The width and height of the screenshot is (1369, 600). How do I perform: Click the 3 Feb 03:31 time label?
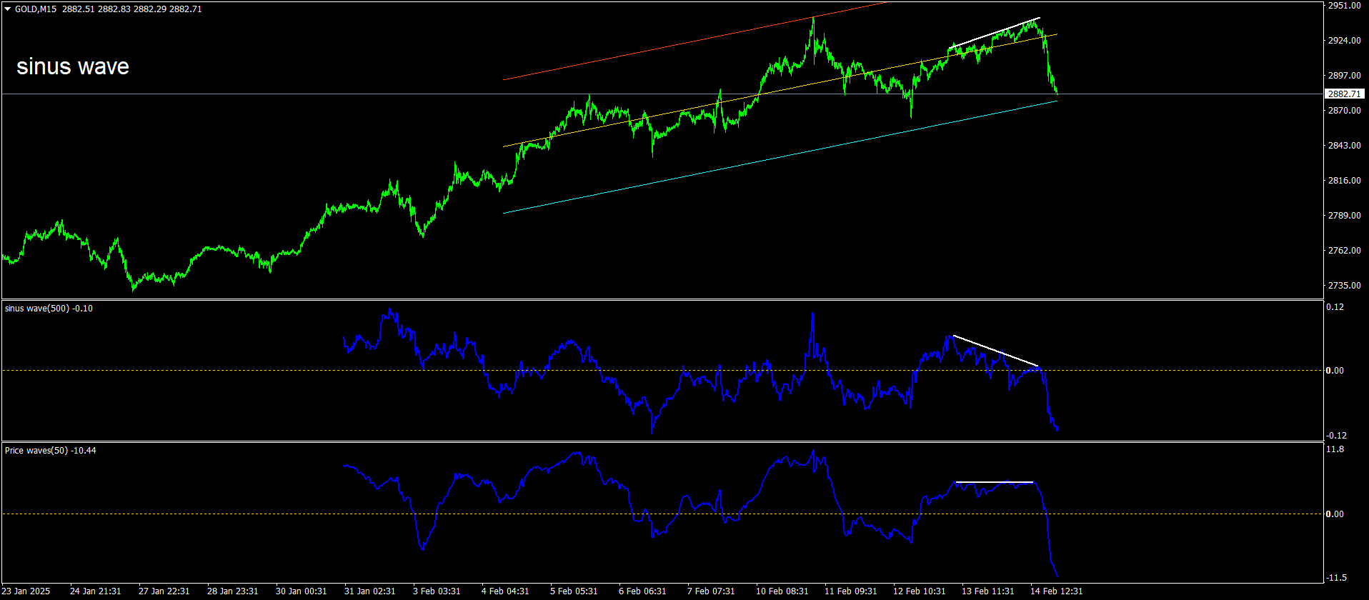[437, 591]
